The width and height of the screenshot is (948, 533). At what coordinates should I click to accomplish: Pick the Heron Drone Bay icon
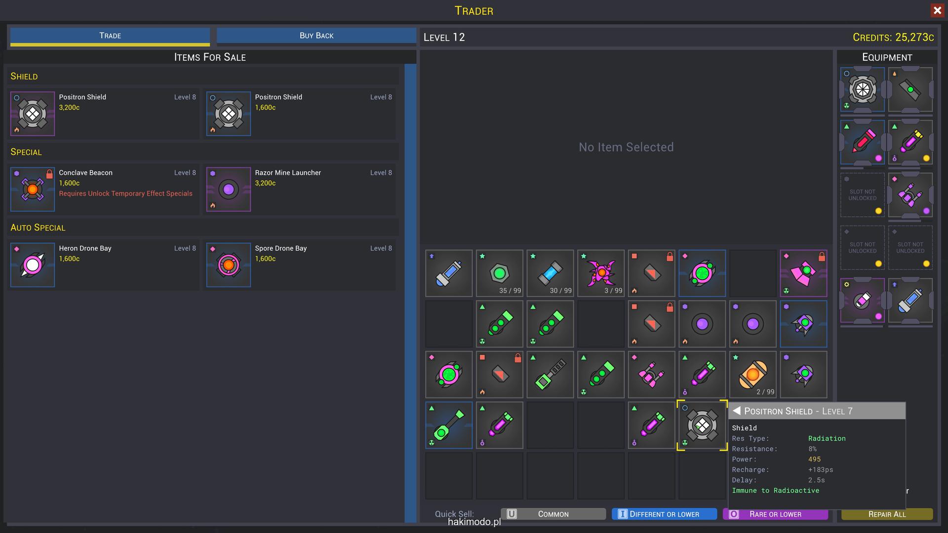coord(33,265)
